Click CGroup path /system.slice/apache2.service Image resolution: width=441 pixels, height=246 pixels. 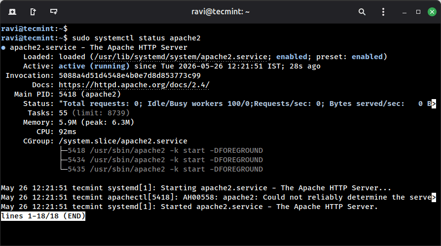point(123,141)
